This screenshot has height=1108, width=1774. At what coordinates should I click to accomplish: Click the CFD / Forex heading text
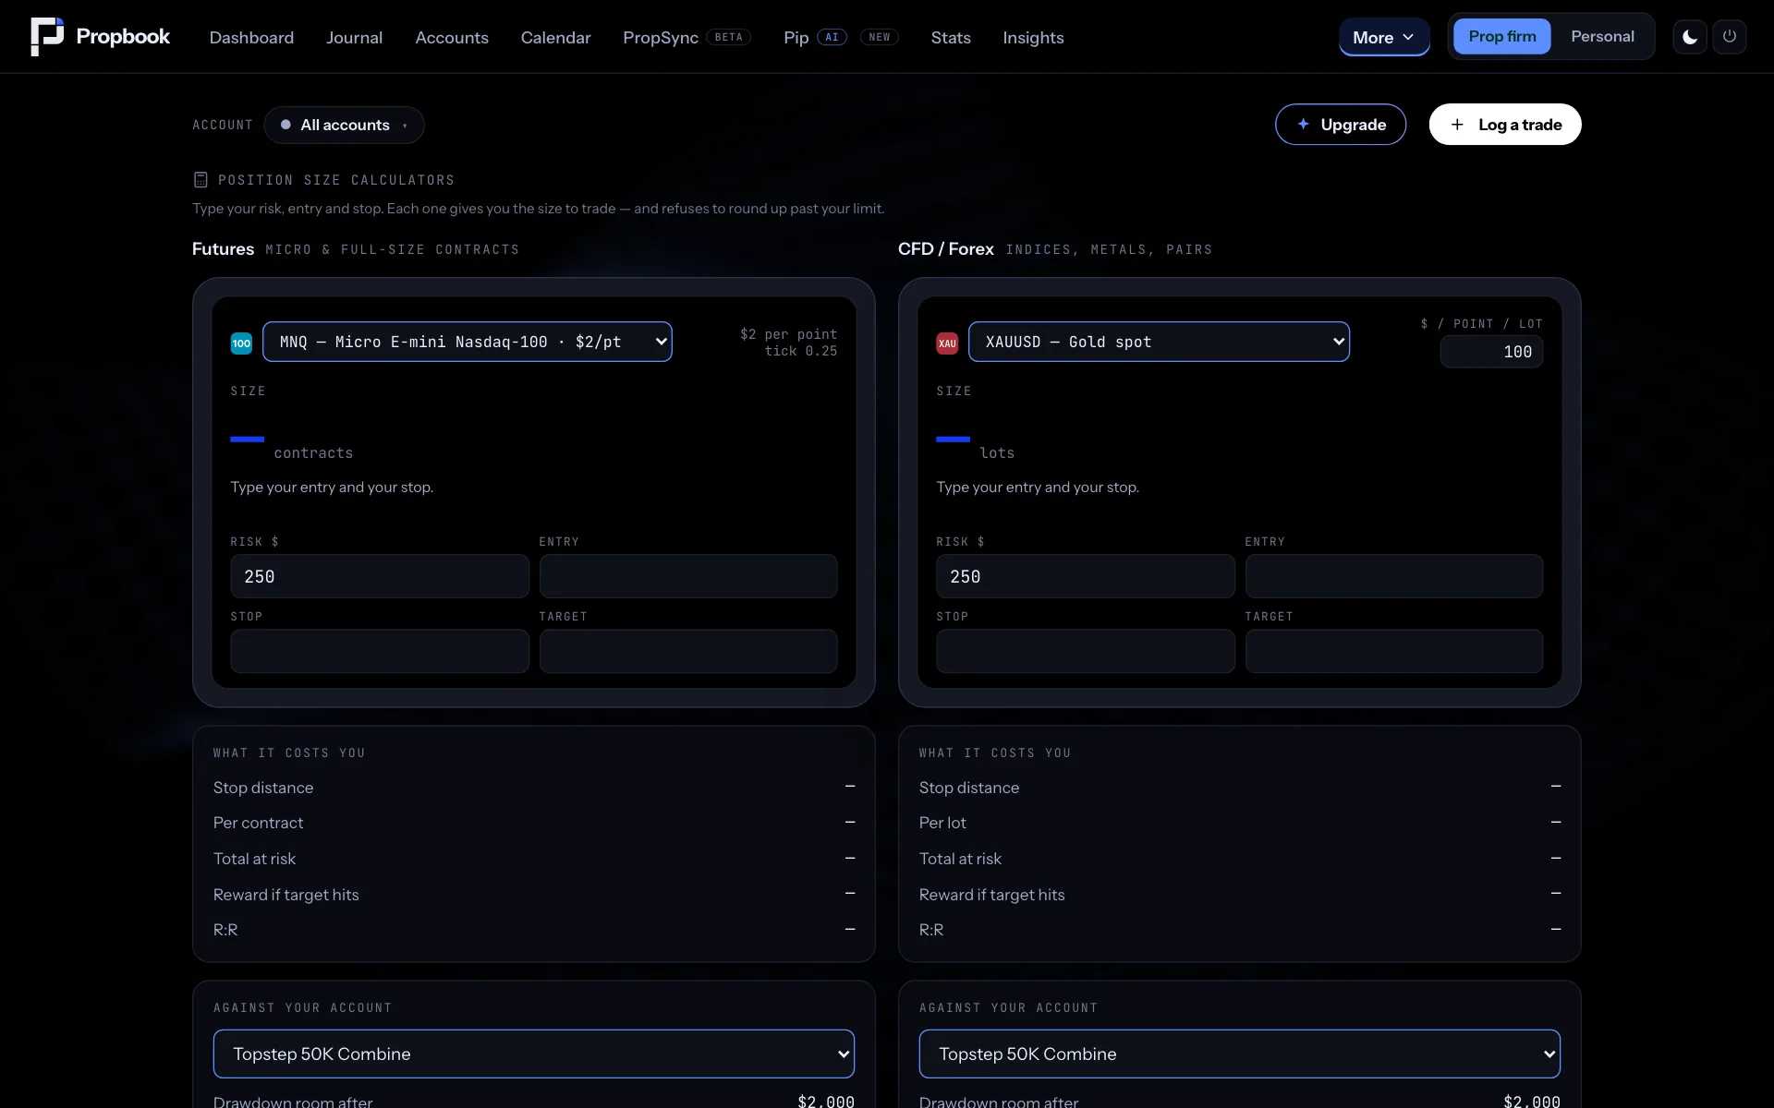click(946, 249)
